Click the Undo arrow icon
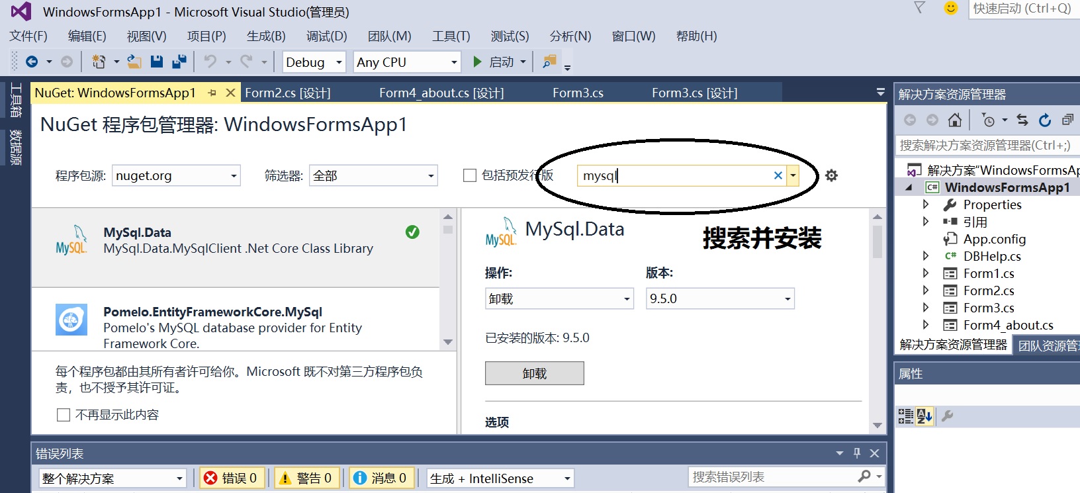Image resolution: width=1080 pixels, height=493 pixels. point(210,62)
